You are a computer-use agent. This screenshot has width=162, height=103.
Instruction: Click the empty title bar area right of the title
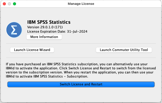coord(127,4)
